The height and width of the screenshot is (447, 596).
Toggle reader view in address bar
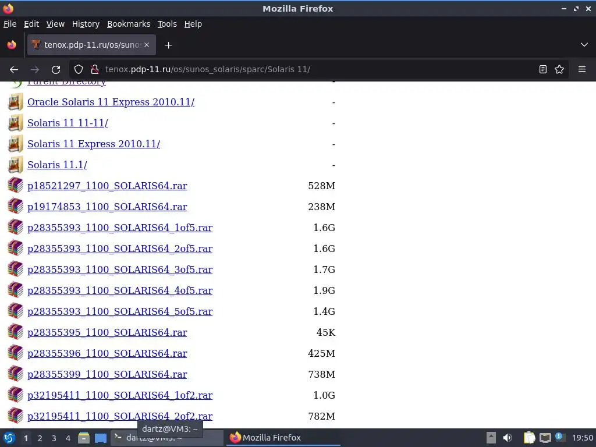[x=543, y=70]
